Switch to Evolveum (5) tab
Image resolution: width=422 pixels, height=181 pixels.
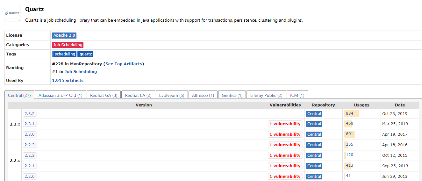(x=172, y=95)
